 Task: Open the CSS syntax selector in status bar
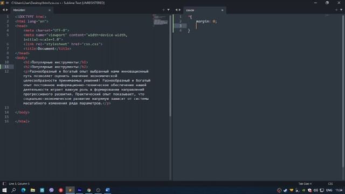click(x=330, y=184)
